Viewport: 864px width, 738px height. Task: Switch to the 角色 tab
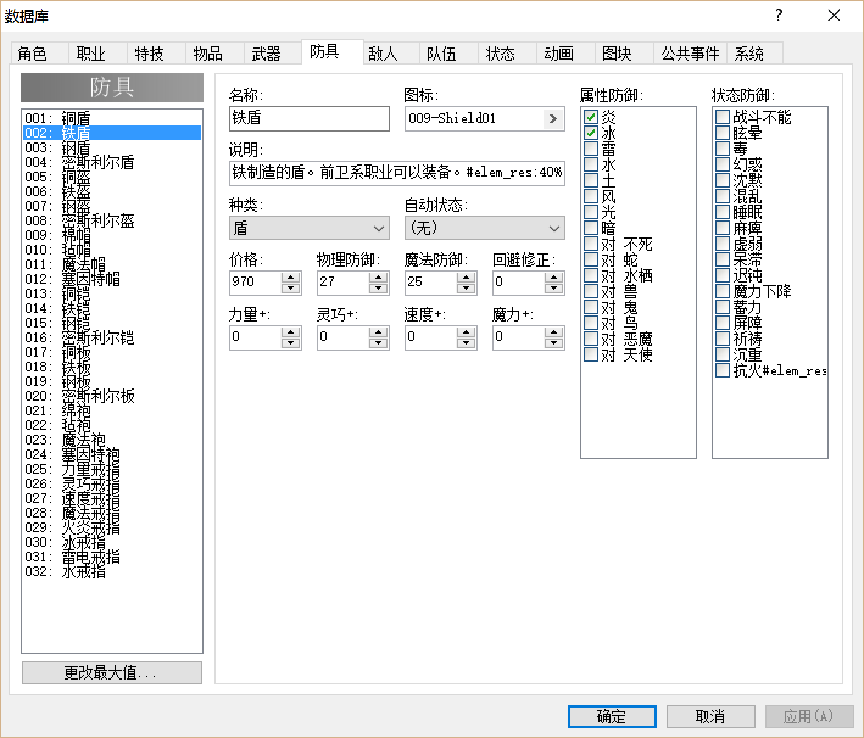[40, 54]
